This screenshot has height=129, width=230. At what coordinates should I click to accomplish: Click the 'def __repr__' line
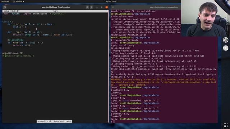25,32
